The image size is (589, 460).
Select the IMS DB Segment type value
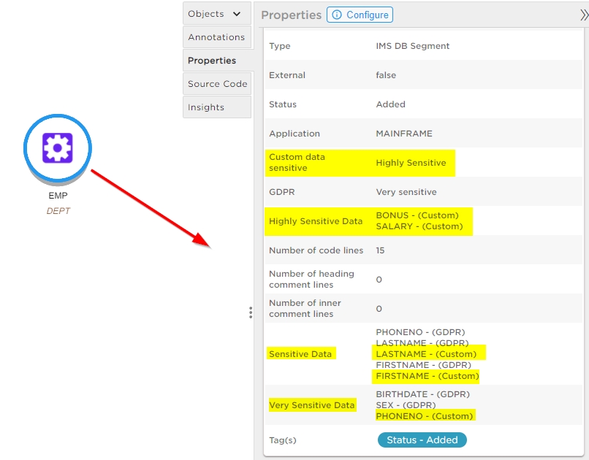[x=412, y=46]
